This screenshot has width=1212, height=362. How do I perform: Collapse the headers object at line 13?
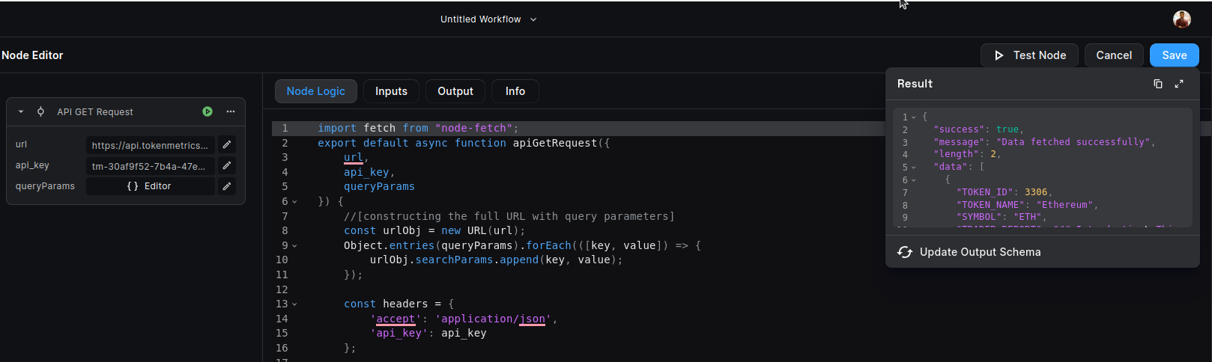pyautogui.click(x=294, y=304)
